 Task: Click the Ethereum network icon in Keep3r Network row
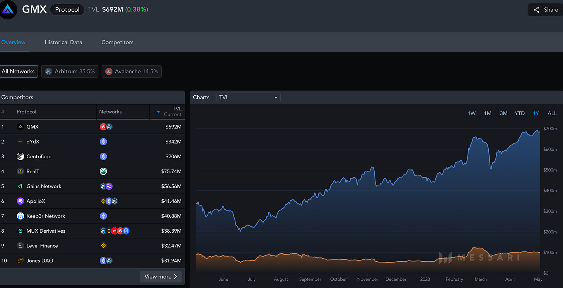pos(103,216)
